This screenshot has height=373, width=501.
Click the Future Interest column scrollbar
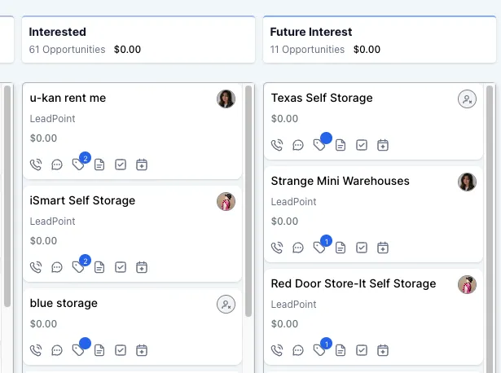(490, 229)
